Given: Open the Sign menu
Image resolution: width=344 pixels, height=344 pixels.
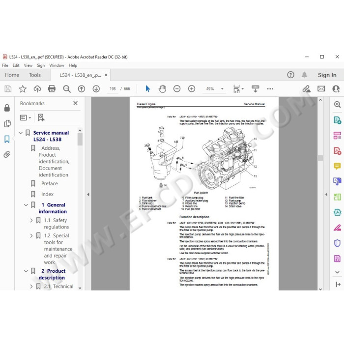Looking at the screenshot, I should pos(41,65).
